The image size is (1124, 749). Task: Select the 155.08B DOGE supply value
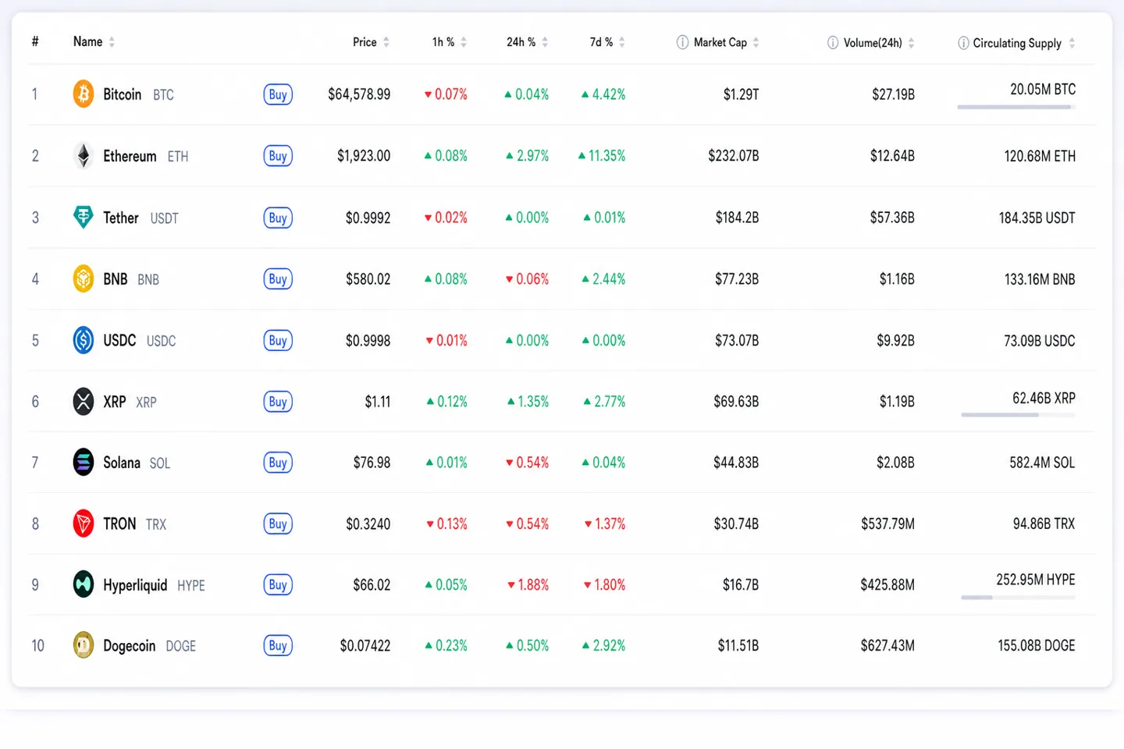pos(1037,645)
